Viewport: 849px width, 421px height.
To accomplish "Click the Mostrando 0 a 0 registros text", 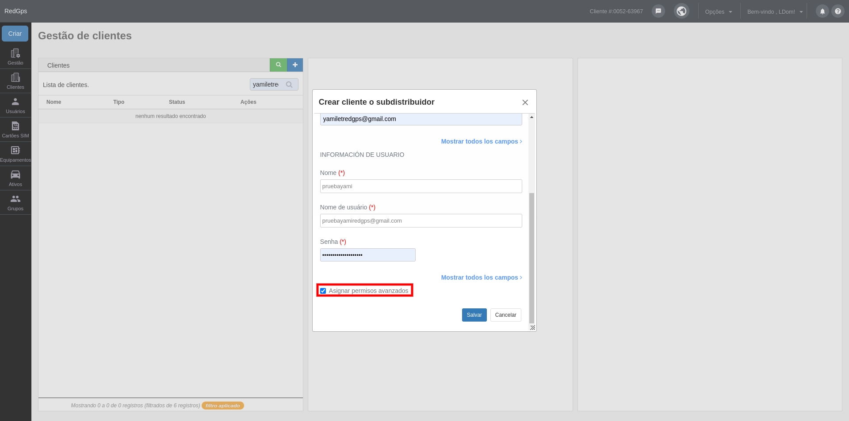I will coord(135,406).
